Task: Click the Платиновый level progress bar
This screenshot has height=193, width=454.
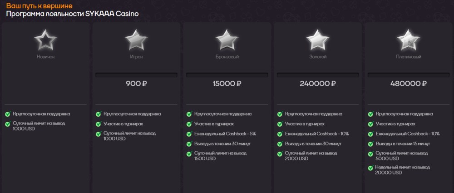Action: [409, 74]
